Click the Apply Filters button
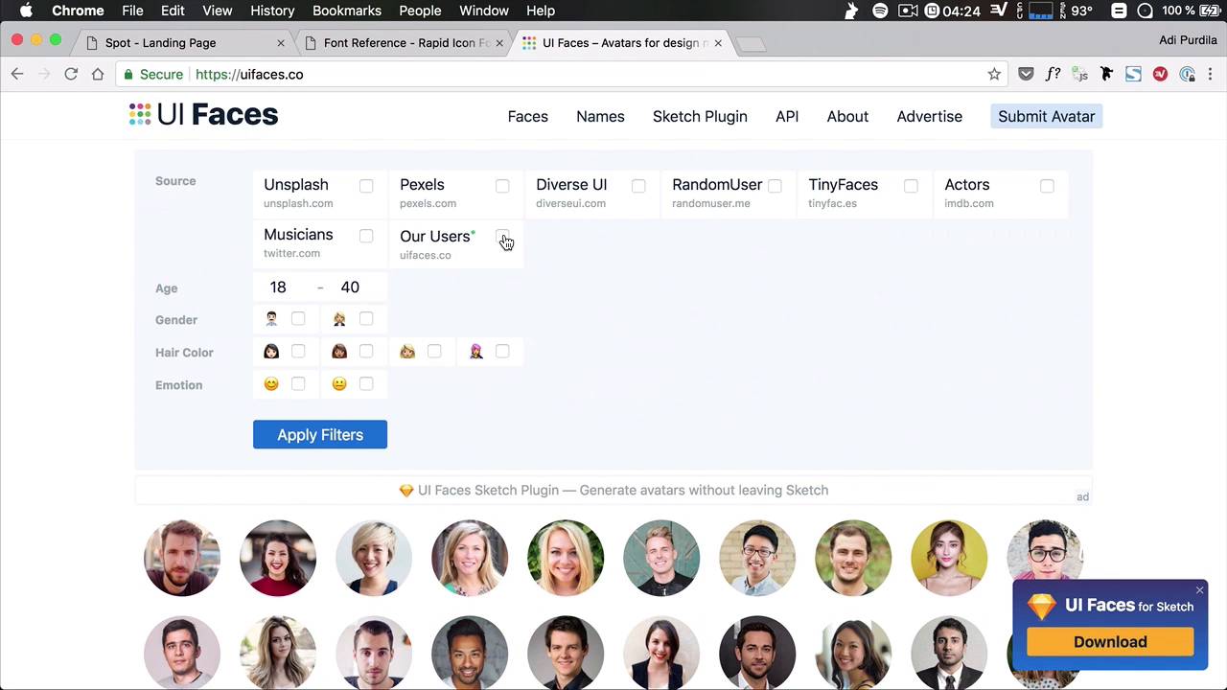The height and width of the screenshot is (690, 1227). pos(320,434)
